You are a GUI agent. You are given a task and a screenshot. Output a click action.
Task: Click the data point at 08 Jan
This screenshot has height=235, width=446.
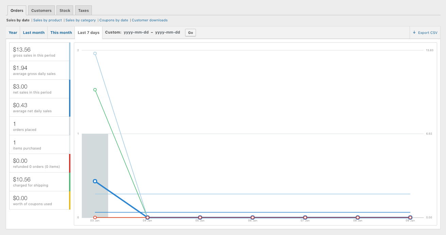[358, 217]
